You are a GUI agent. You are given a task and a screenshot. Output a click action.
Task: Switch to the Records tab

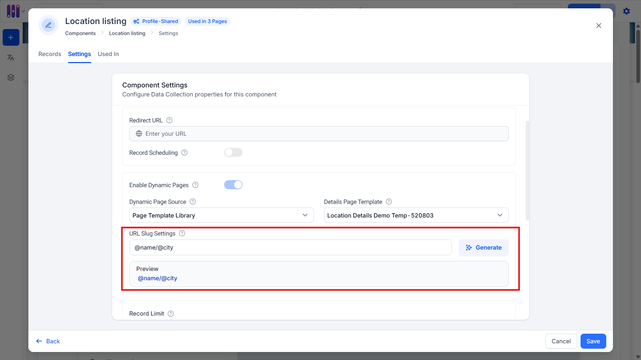[50, 54]
